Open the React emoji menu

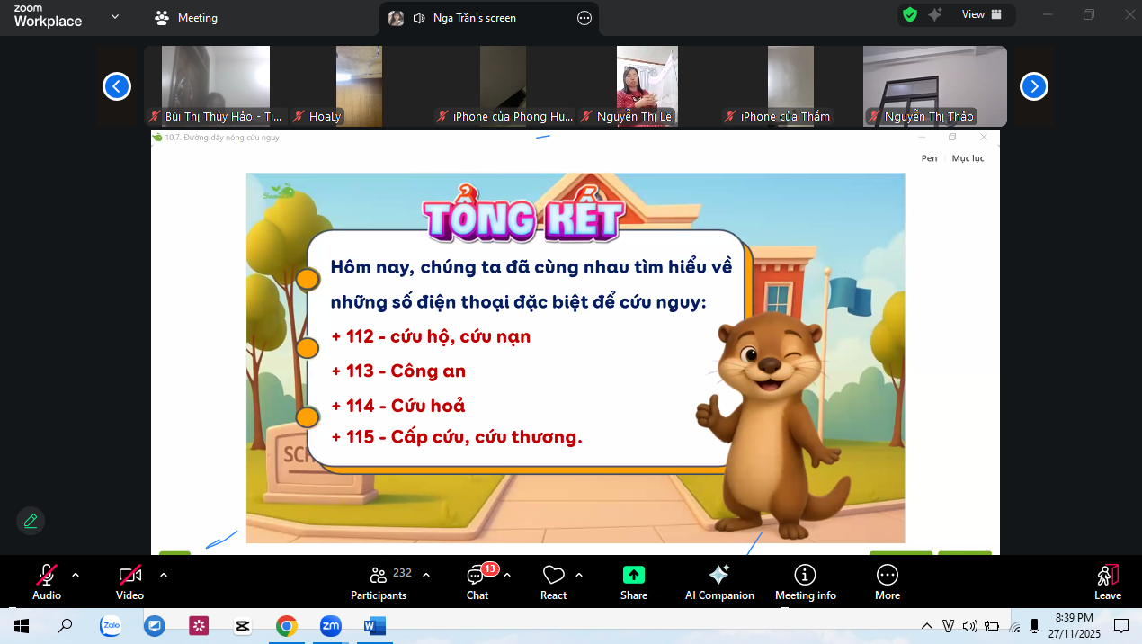(553, 582)
